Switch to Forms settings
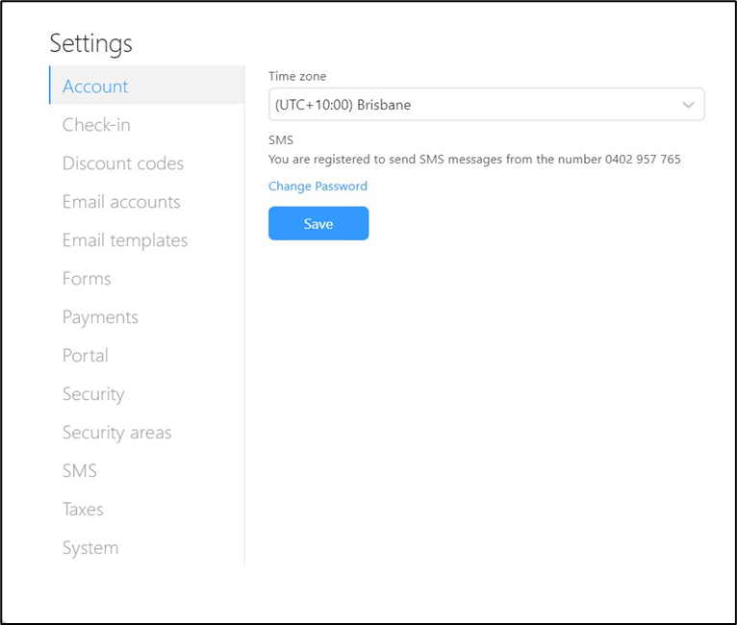Screen dimensions: 737x625 (87, 279)
